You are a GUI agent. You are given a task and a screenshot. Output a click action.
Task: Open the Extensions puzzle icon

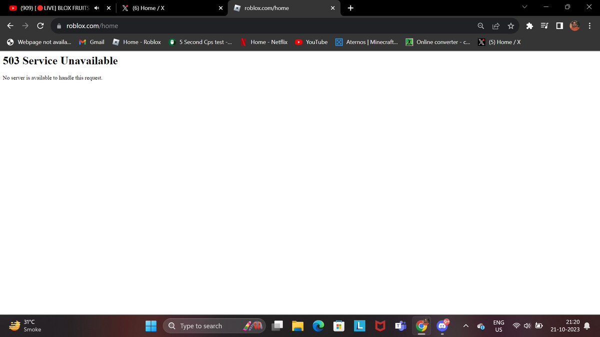529,25
